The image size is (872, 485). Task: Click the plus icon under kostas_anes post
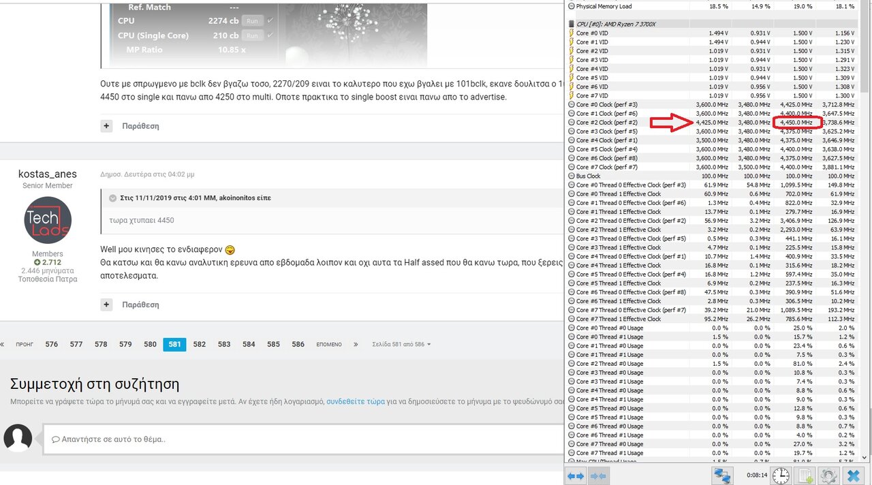[106, 304]
